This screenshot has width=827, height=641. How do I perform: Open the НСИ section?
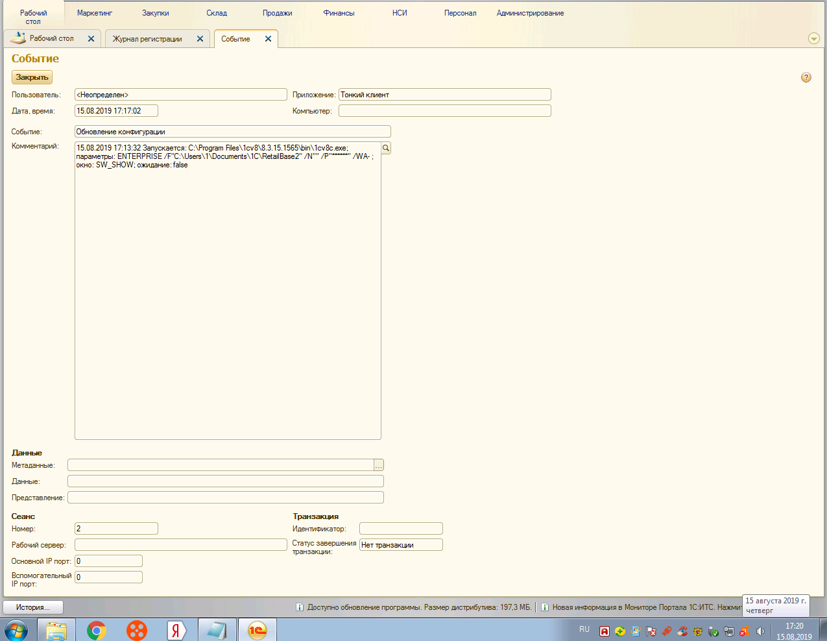[400, 13]
